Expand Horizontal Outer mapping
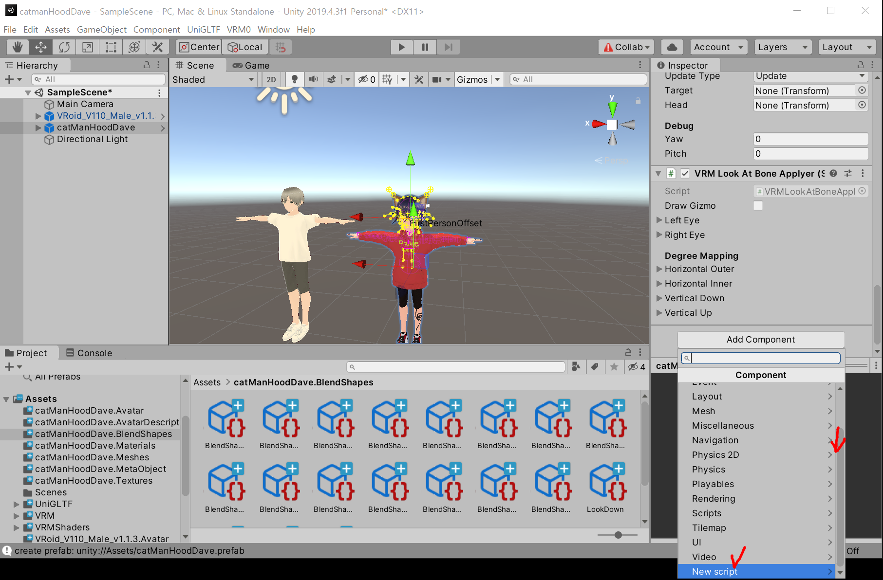Viewport: 883px width, 580px height. coord(659,269)
